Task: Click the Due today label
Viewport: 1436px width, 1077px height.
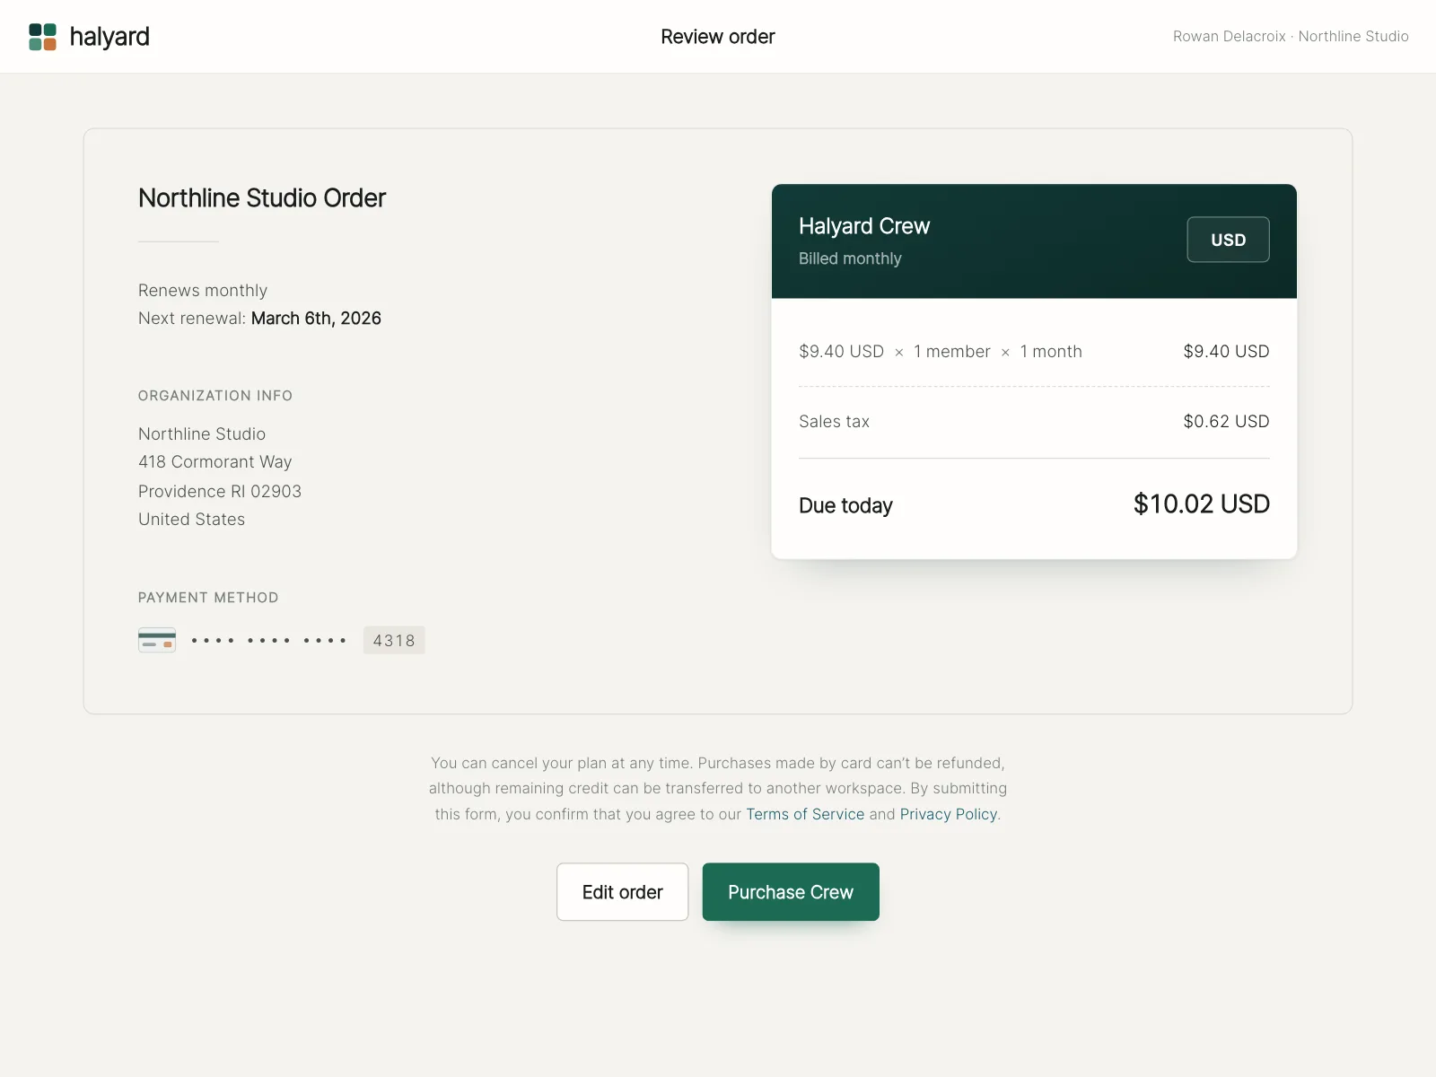Action: [845, 505]
